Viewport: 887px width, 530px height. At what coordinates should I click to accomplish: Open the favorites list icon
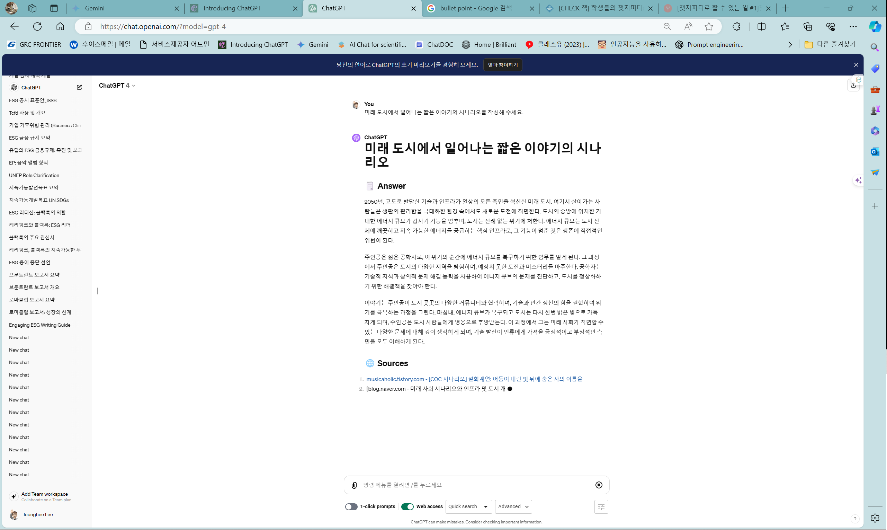click(785, 26)
